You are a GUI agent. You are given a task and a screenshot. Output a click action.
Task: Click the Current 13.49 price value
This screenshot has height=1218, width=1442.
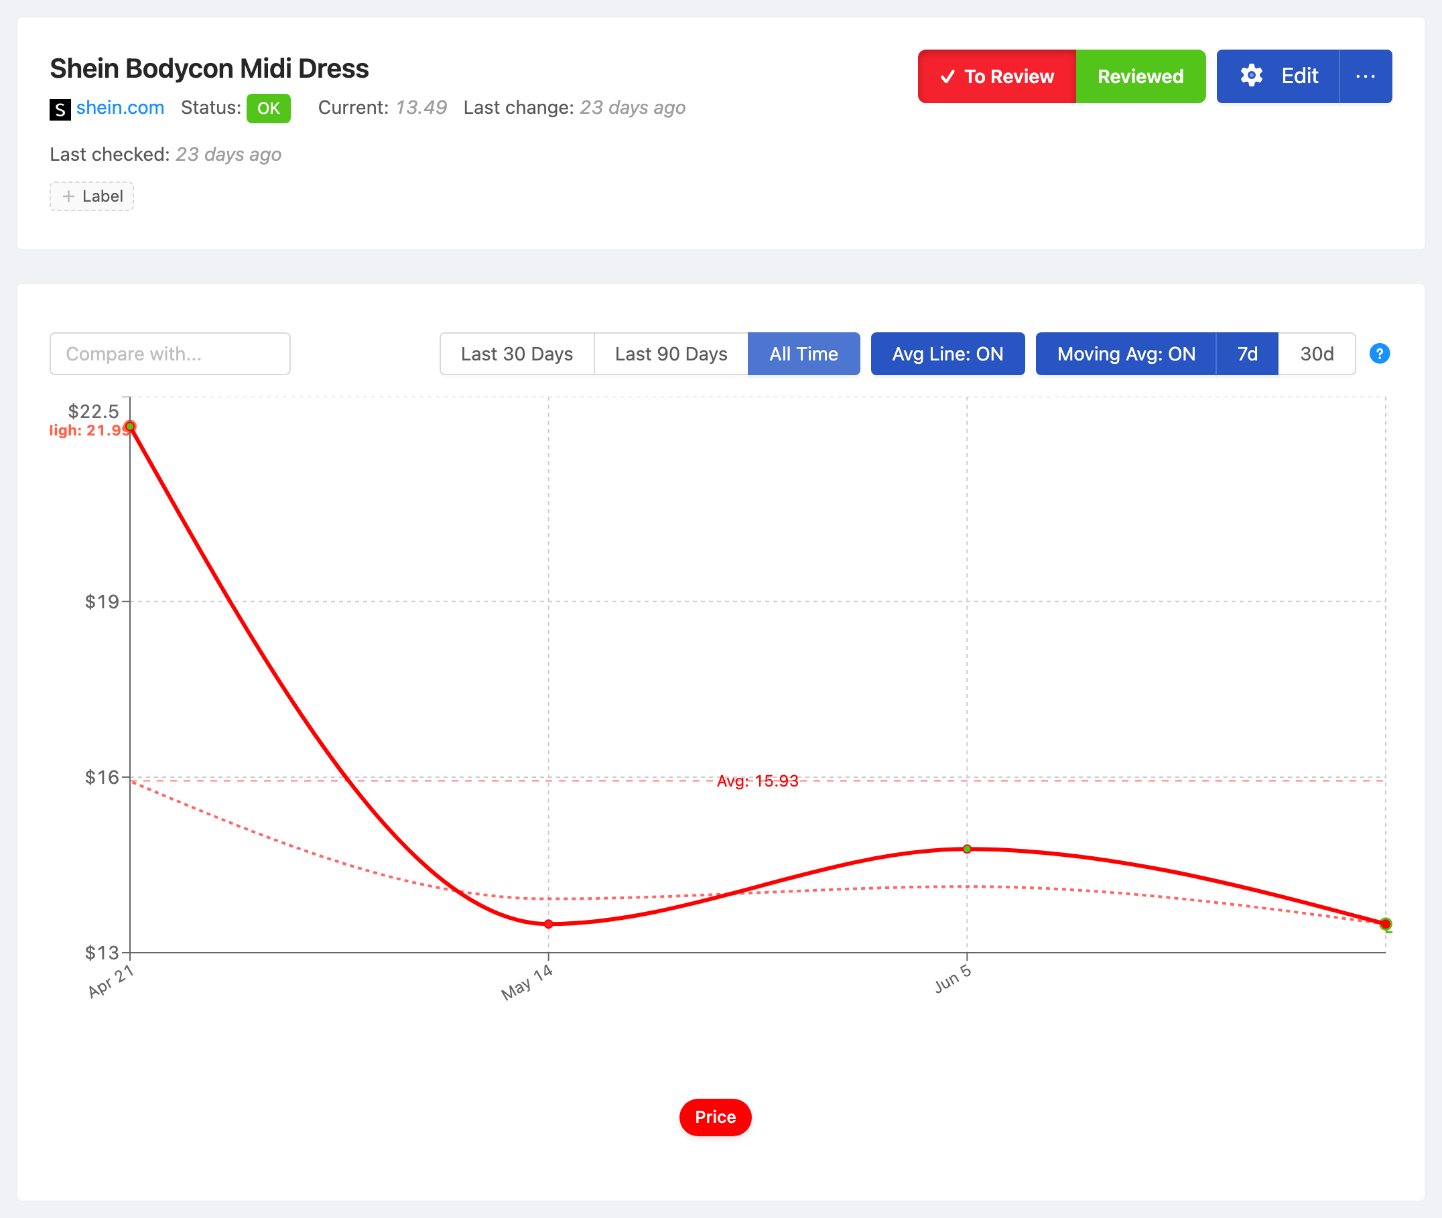[x=421, y=108]
